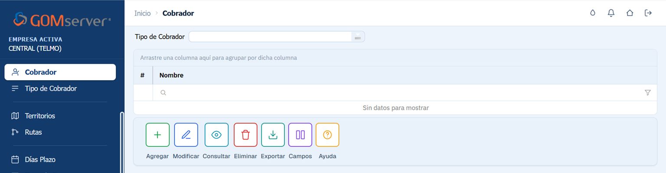Click the EMPRESA ACTIVA label

(x=36, y=39)
